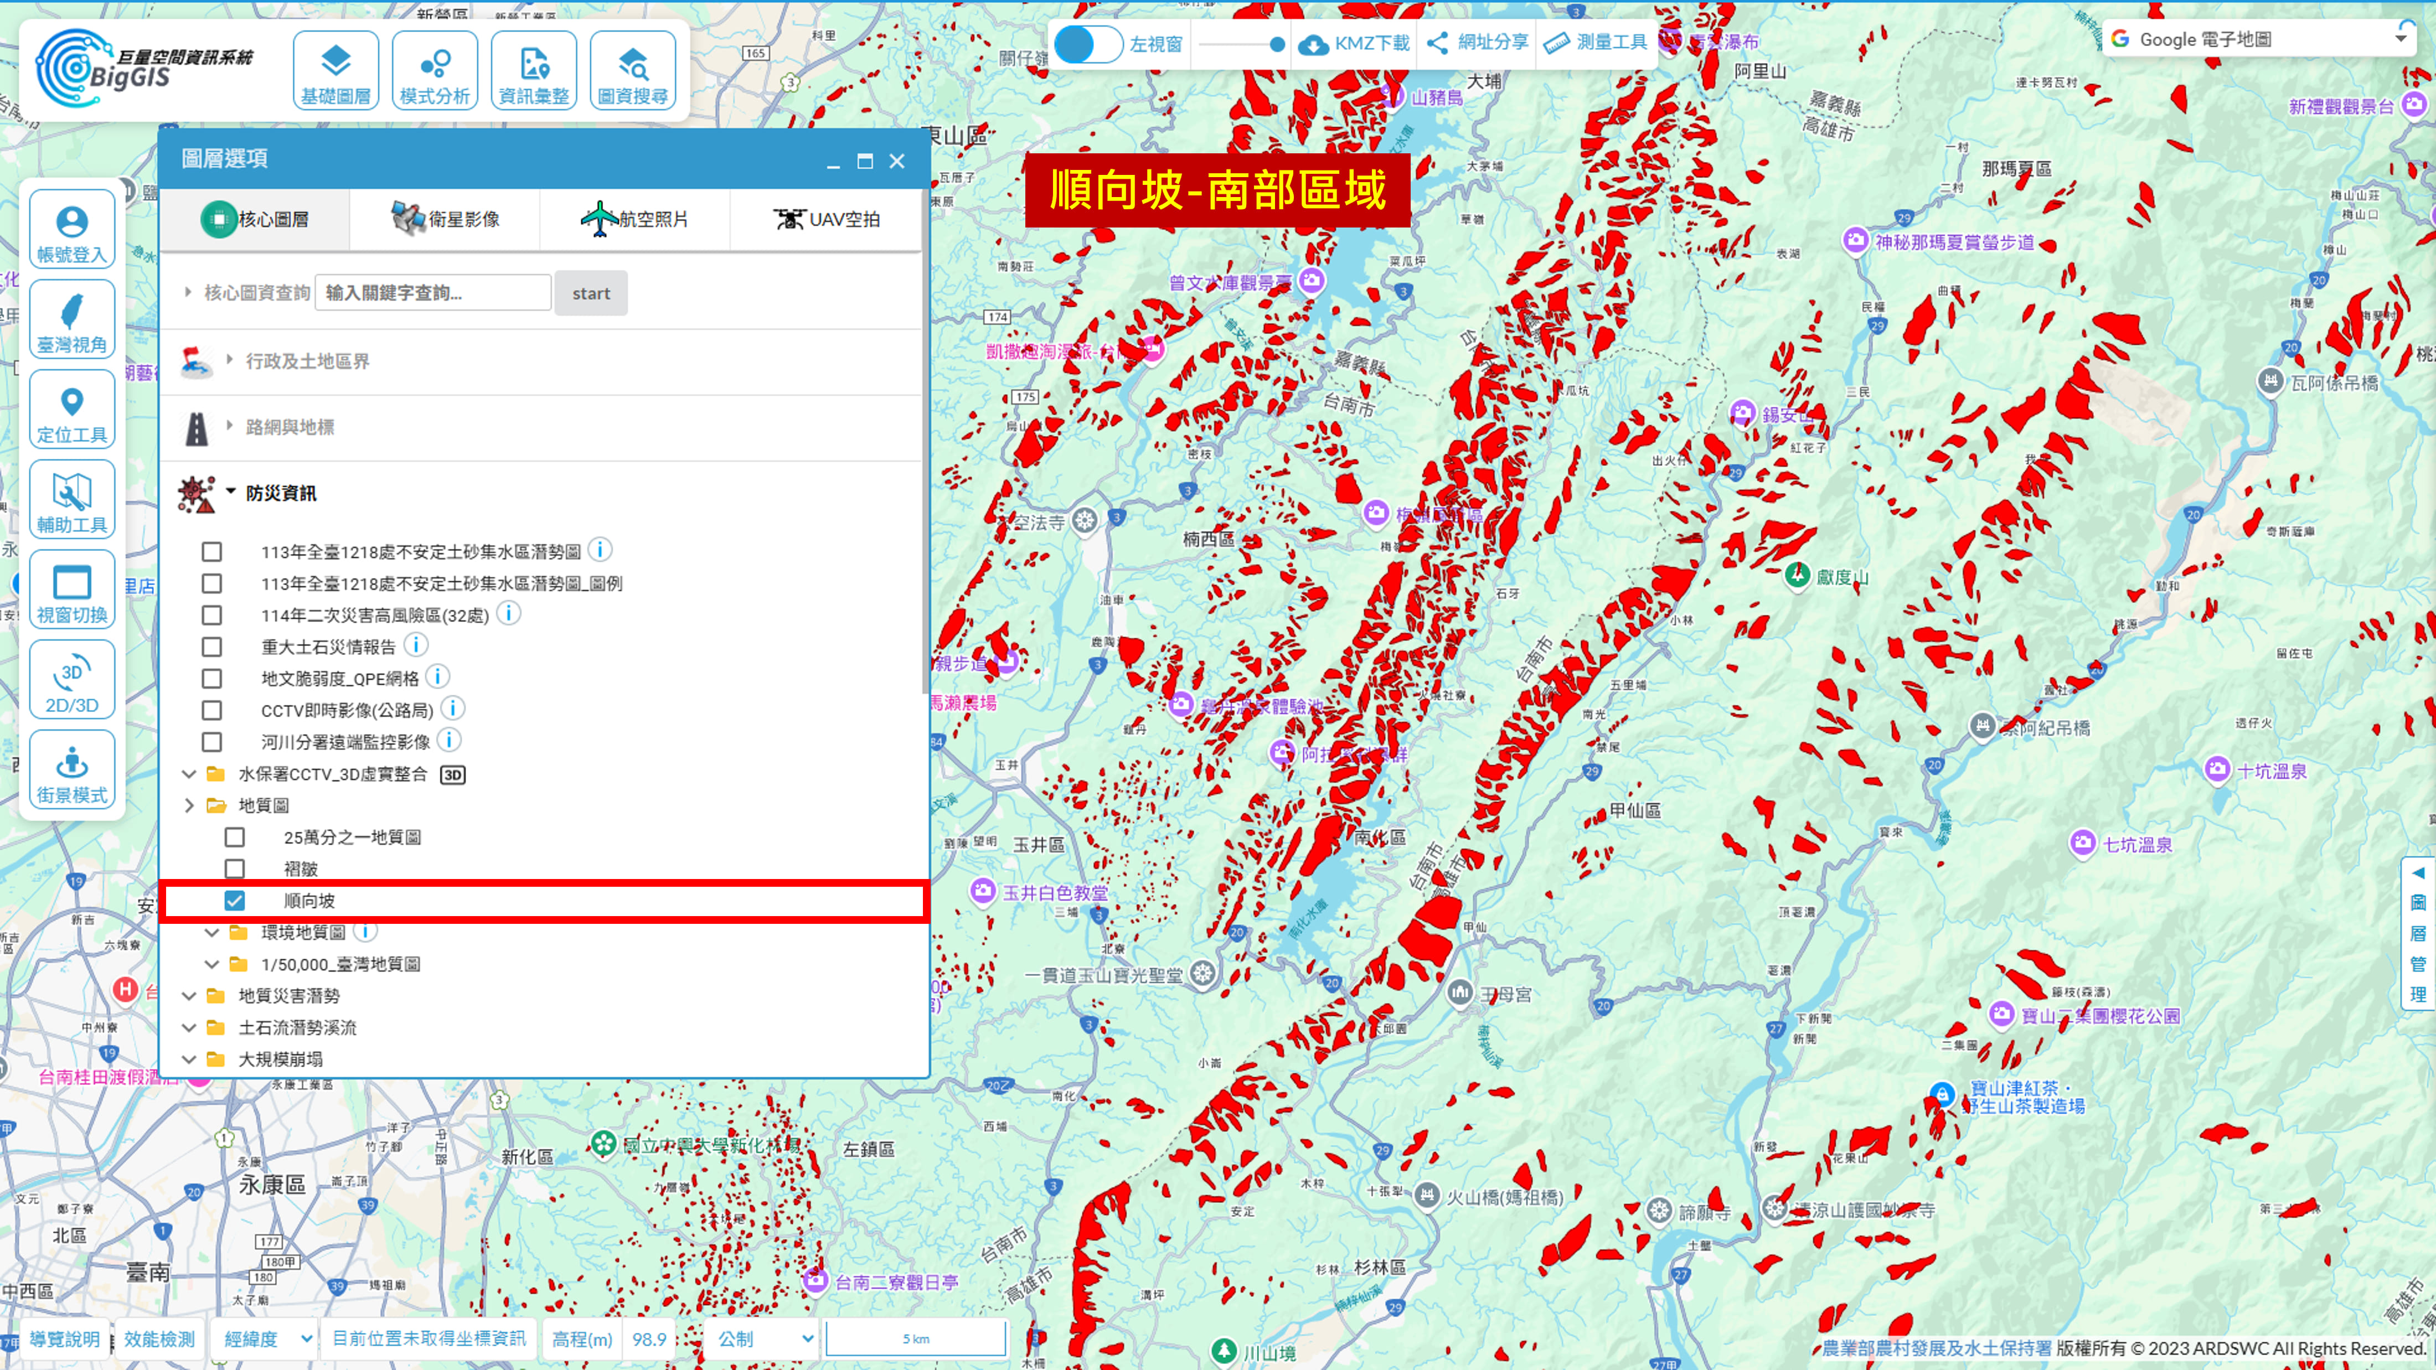Expand the 地質災害潛勢 folder
The width and height of the screenshot is (2436, 1370).
189,996
